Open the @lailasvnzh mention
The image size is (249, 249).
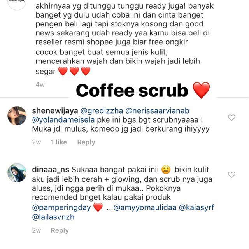coord(53,217)
